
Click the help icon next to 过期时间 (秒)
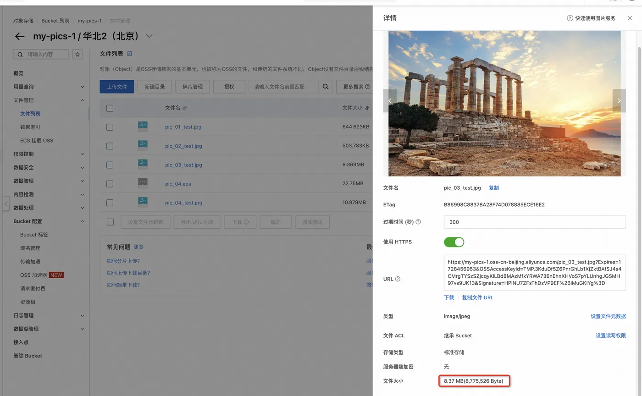[x=418, y=222]
